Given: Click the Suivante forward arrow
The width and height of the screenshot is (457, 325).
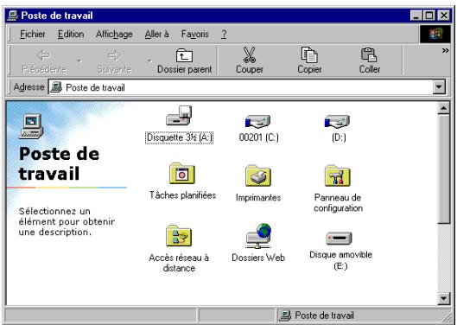Looking at the screenshot, I should coord(114,55).
